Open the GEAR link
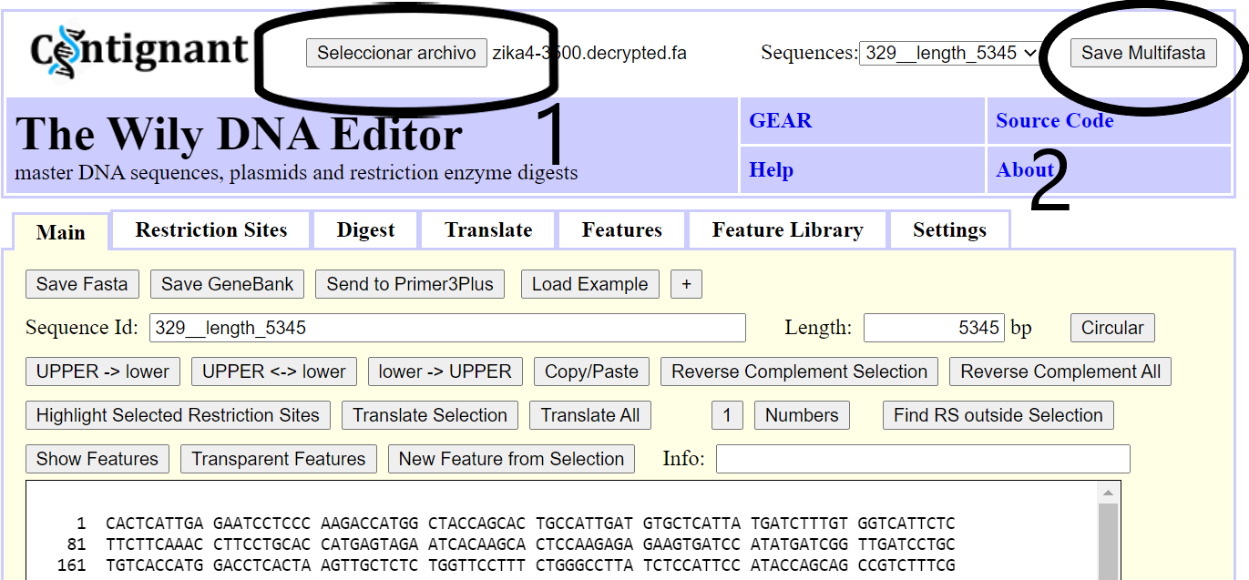The width and height of the screenshot is (1249, 580). tap(780, 121)
